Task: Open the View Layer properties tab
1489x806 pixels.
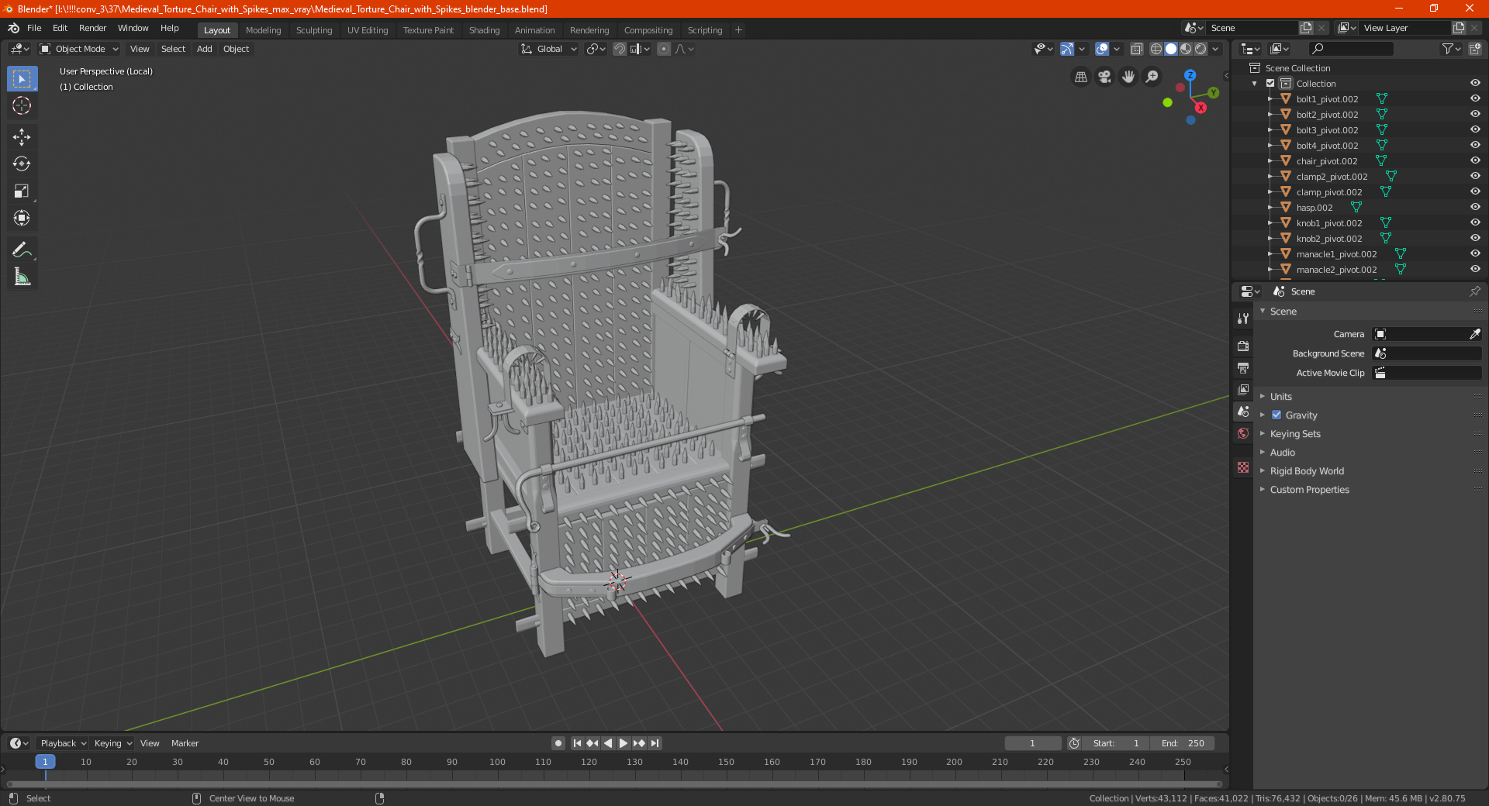Action: tap(1243, 389)
